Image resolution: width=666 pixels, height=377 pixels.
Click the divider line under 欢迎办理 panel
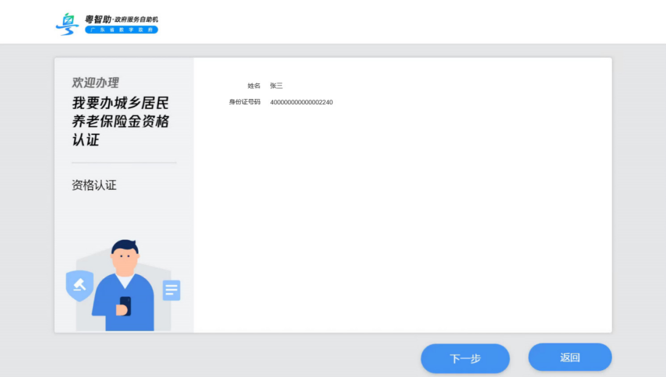(123, 163)
